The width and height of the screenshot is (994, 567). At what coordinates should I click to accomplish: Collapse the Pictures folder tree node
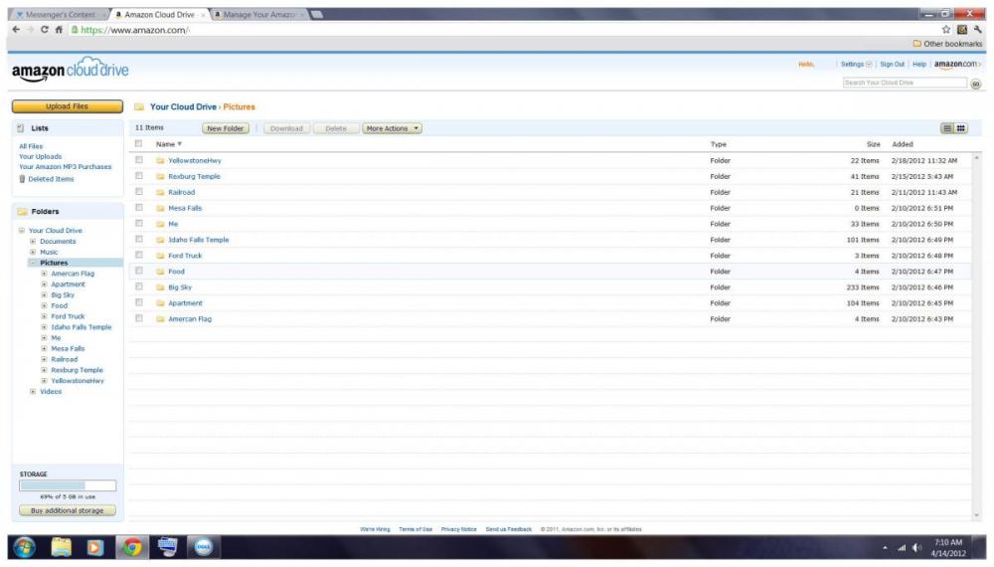(33, 264)
